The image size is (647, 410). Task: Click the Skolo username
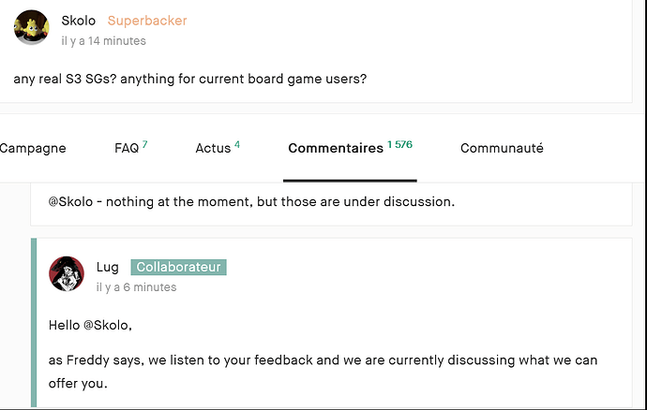pos(79,21)
